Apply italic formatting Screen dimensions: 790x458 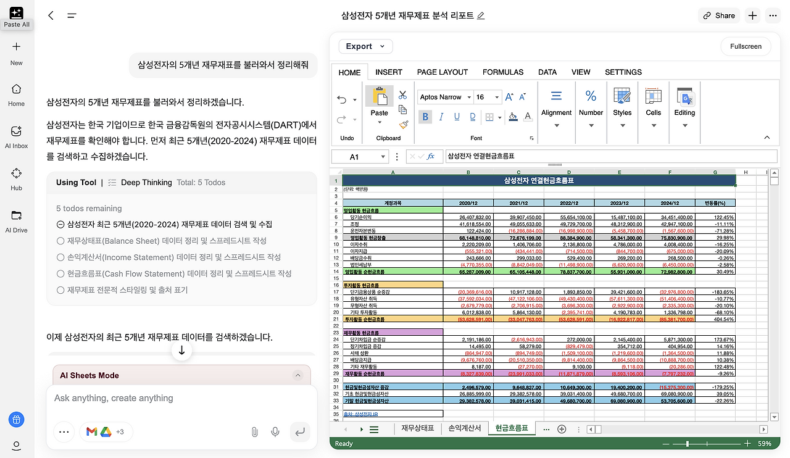tap(441, 117)
